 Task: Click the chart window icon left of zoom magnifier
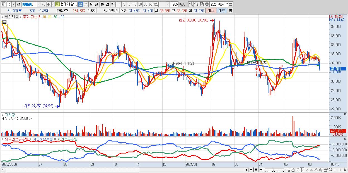click(326, 170)
